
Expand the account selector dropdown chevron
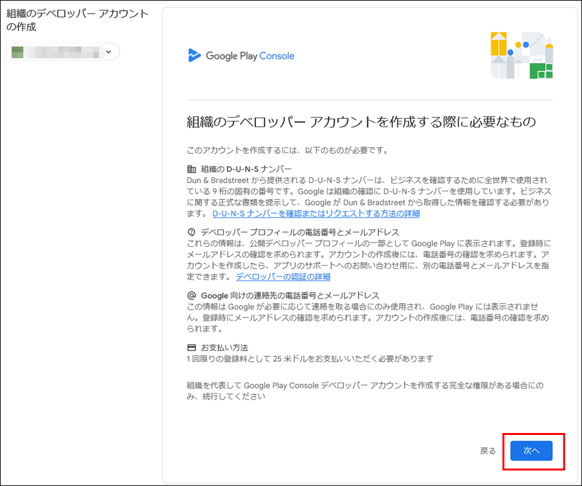pos(109,52)
